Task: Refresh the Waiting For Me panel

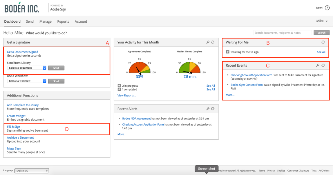Action: (323, 42)
